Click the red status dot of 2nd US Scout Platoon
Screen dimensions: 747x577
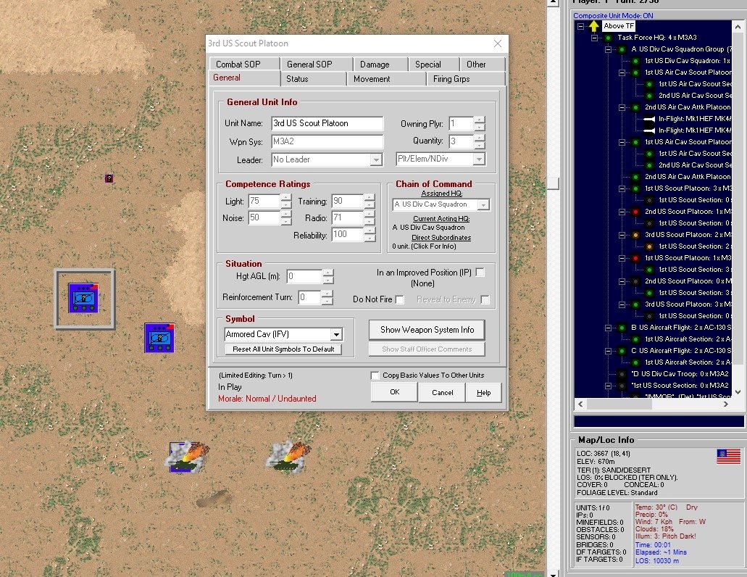tap(635, 212)
